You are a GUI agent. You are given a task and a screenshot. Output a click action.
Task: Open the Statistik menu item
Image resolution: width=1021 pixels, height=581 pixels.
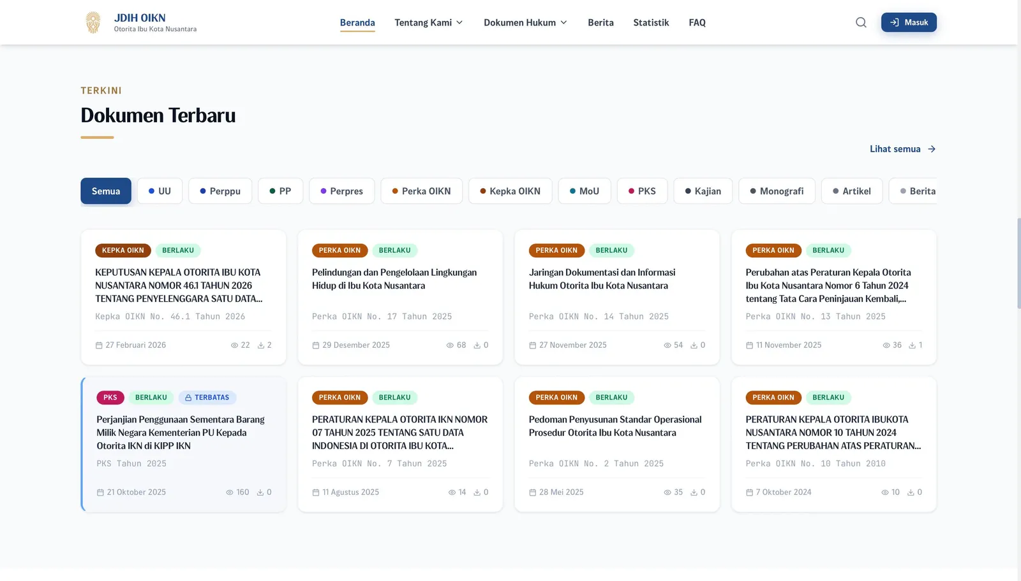pyautogui.click(x=651, y=22)
